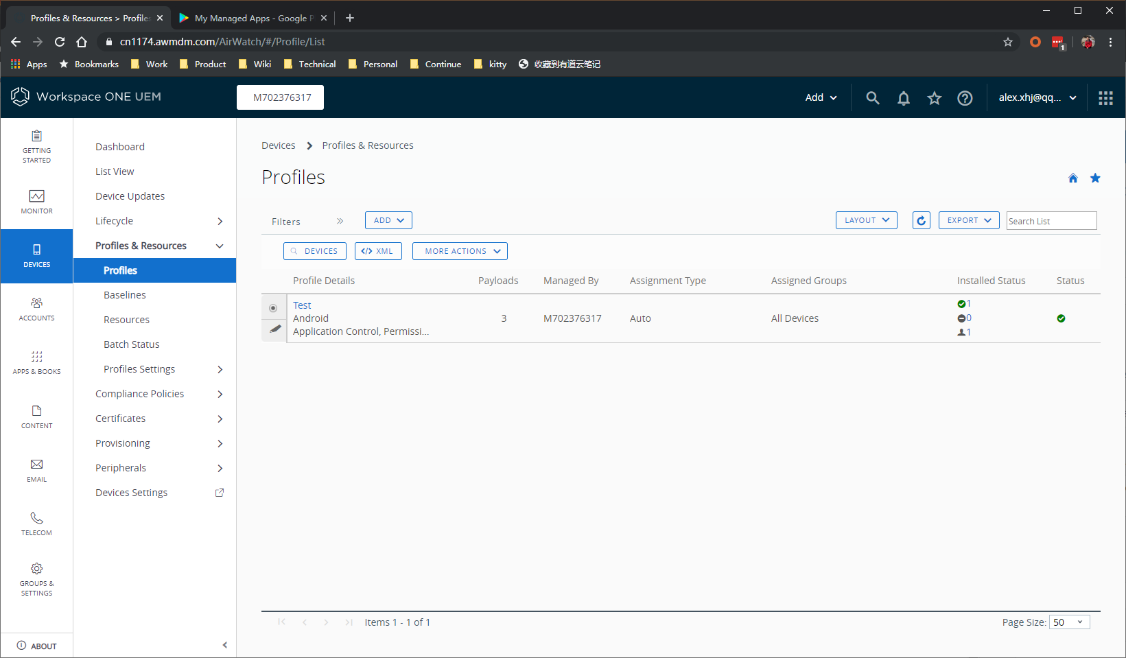Open the EXPORT dropdown
Image resolution: width=1126 pixels, height=658 pixels.
coord(969,220)
